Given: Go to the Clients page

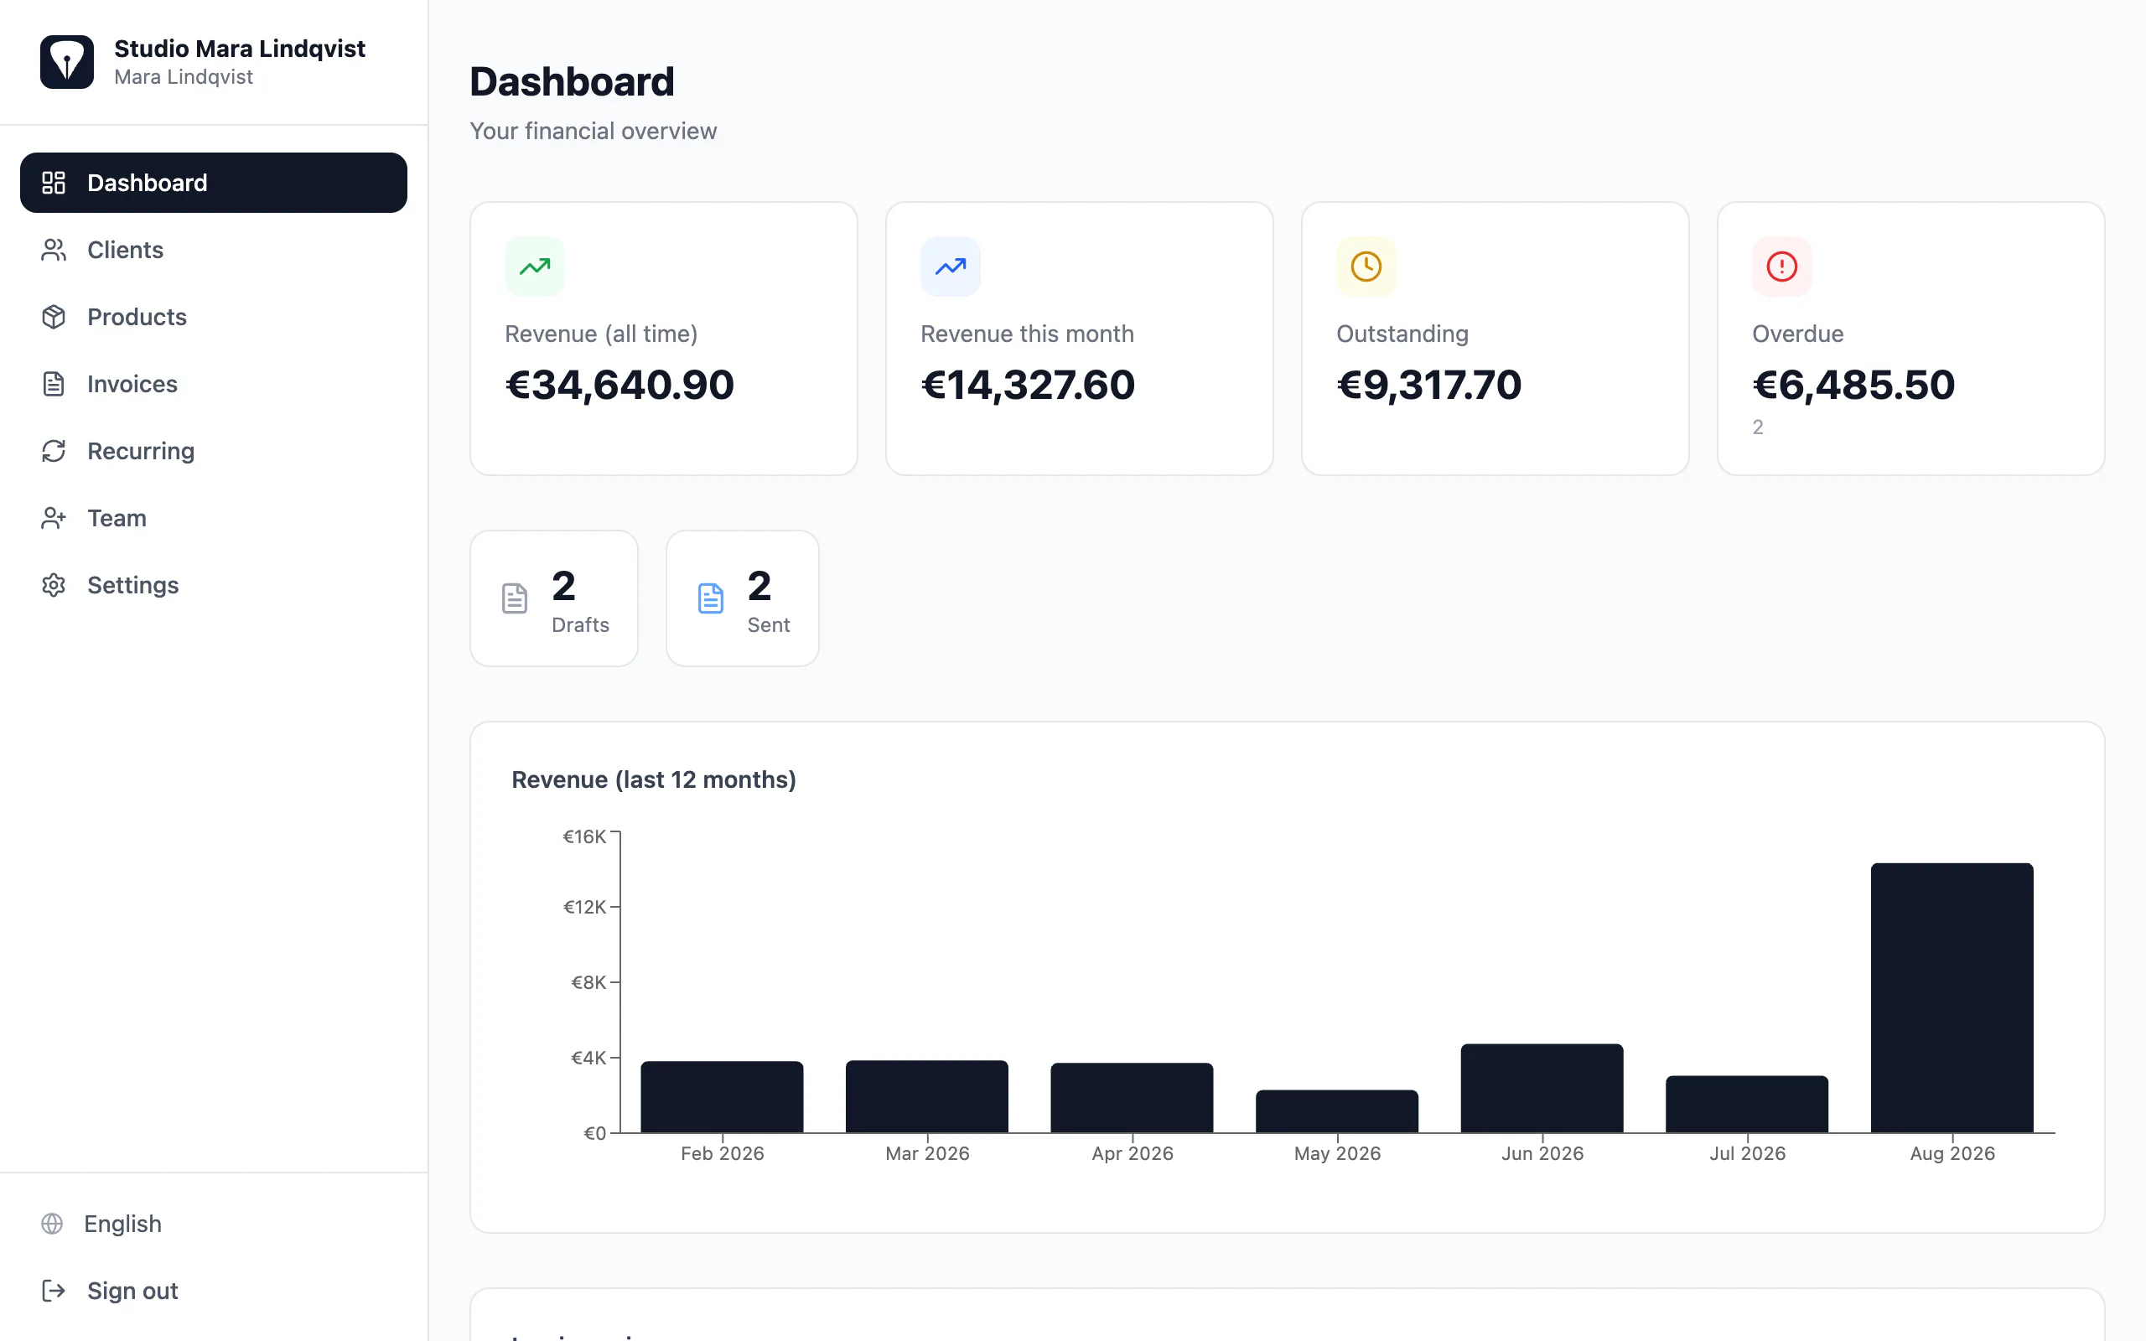Looking at the screenshot, I should point(214,250).
